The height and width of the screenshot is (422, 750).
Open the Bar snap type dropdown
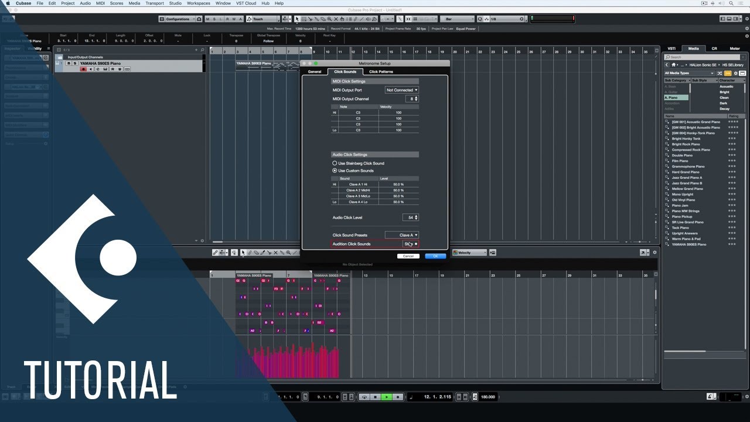457,19
